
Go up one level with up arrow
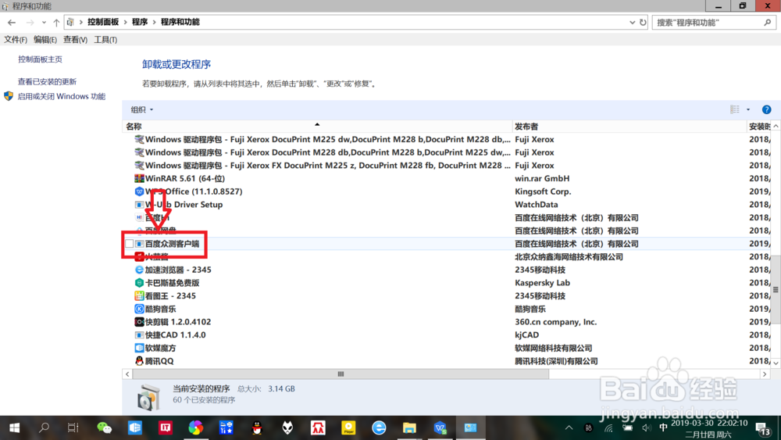pos(56,23)
